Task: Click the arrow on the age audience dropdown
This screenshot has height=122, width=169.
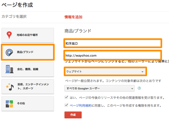Action: click(x=132, y=89)
